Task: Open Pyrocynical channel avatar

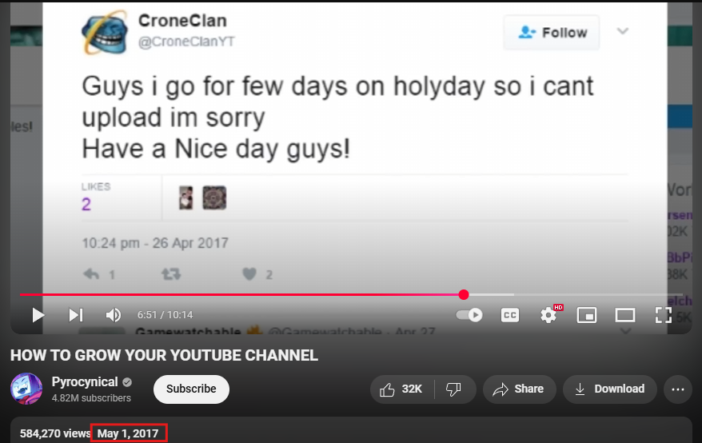Action: [x=26, y=389]
